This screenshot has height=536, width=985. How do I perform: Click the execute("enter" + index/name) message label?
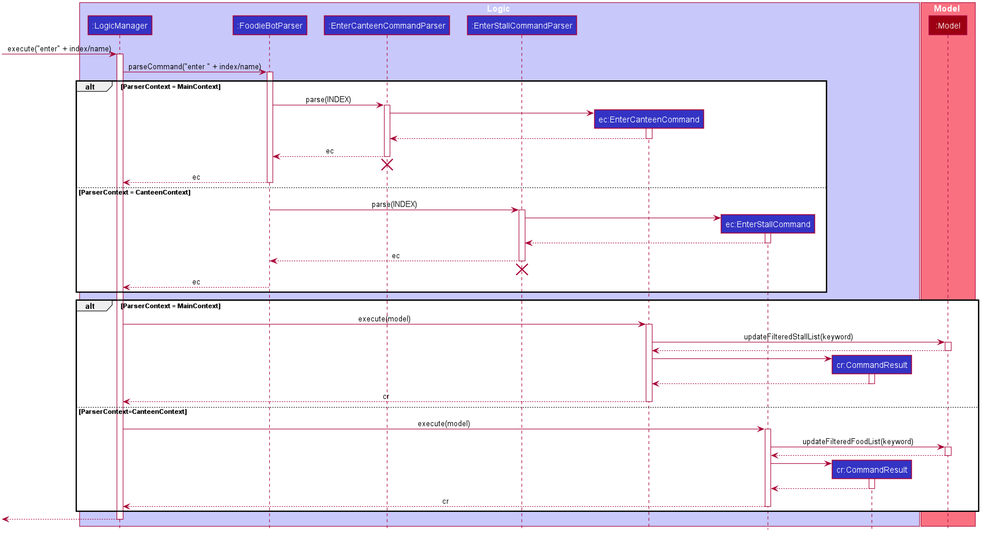pyautogui.click(x=60, y=49)
